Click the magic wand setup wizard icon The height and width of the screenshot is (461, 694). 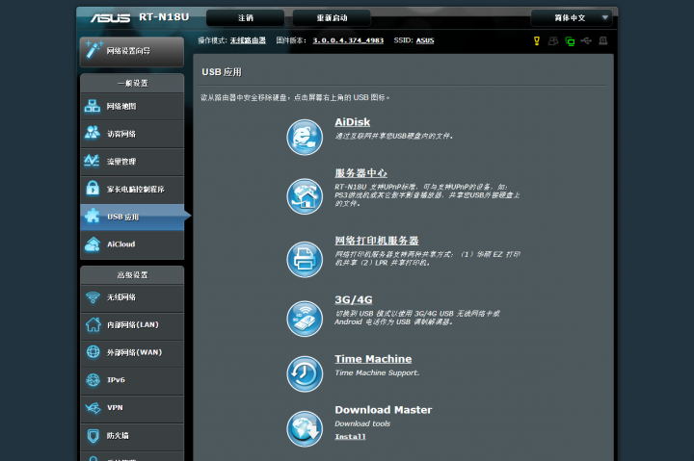click(93, 49)
